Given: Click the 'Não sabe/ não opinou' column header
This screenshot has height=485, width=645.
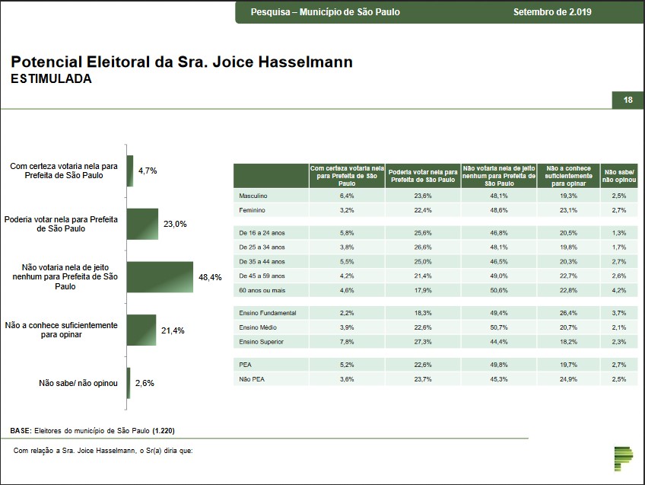Looking at the screenshot, I should [618, 175].
